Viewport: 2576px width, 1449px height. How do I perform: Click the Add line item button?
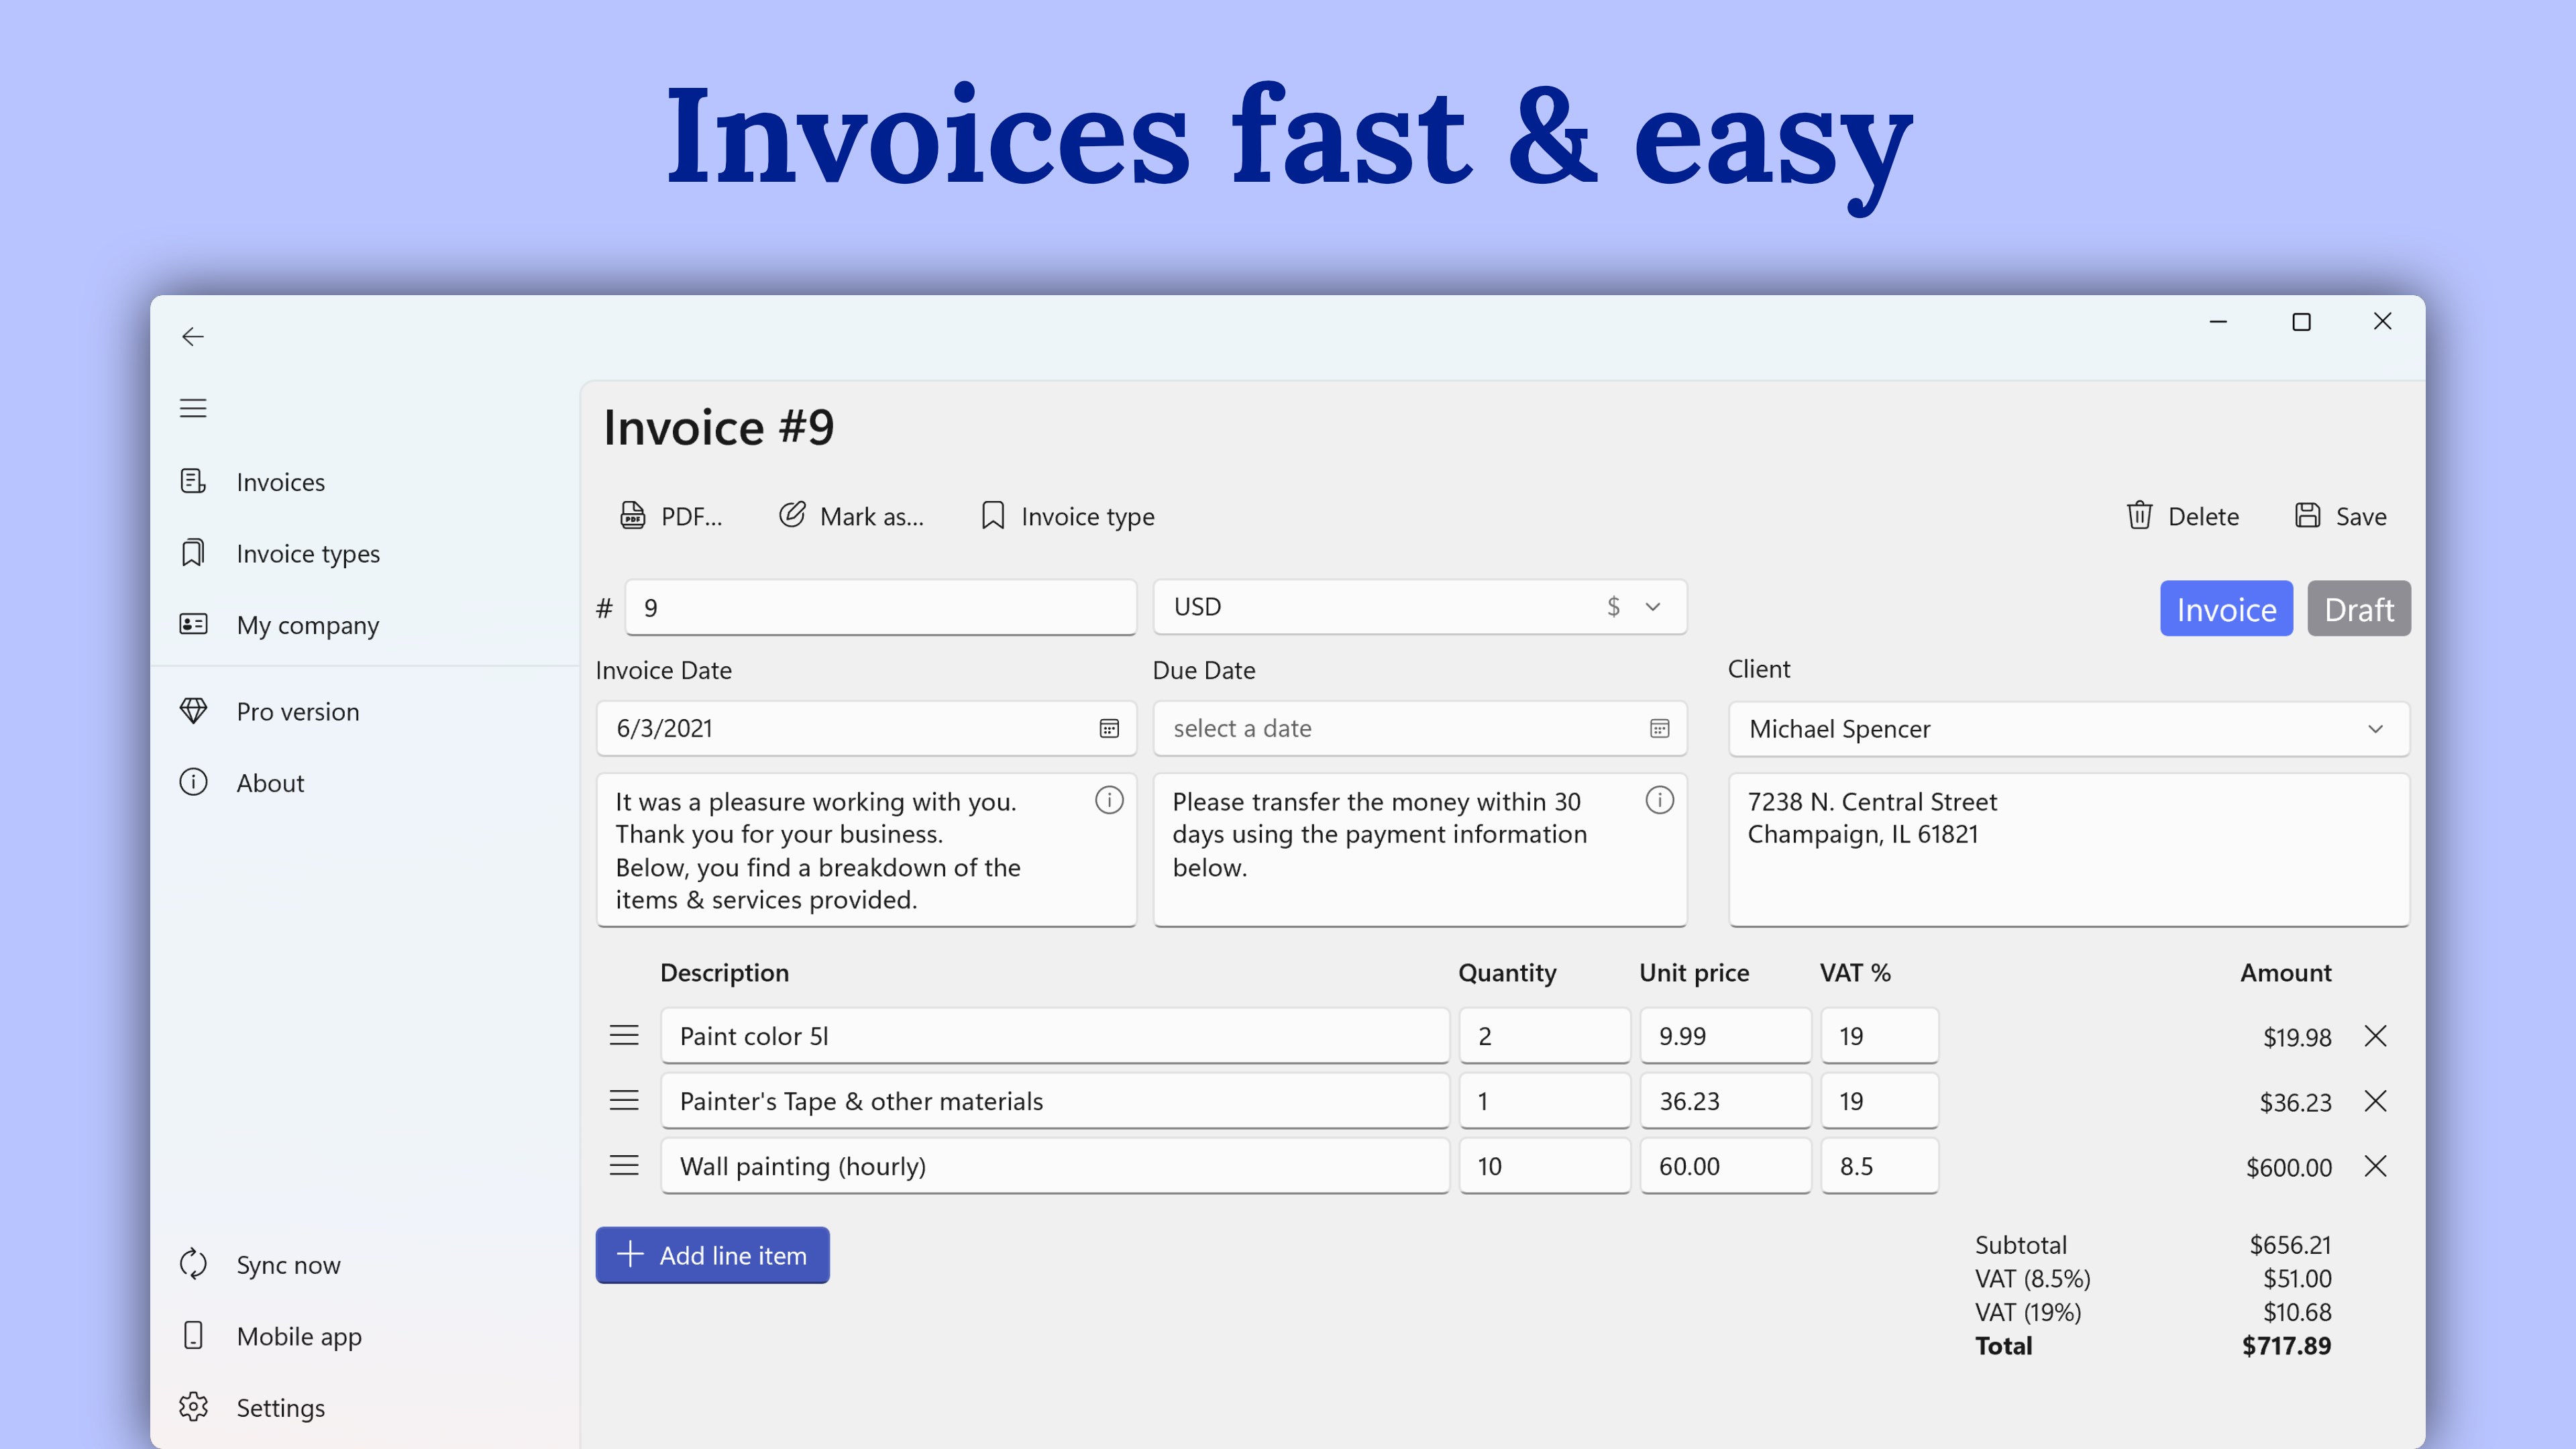[712, 1255]
